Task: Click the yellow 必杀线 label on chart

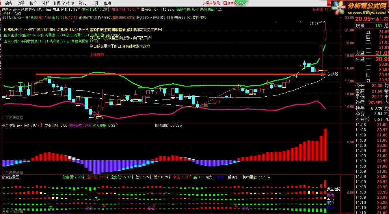Action: [333, 74]
